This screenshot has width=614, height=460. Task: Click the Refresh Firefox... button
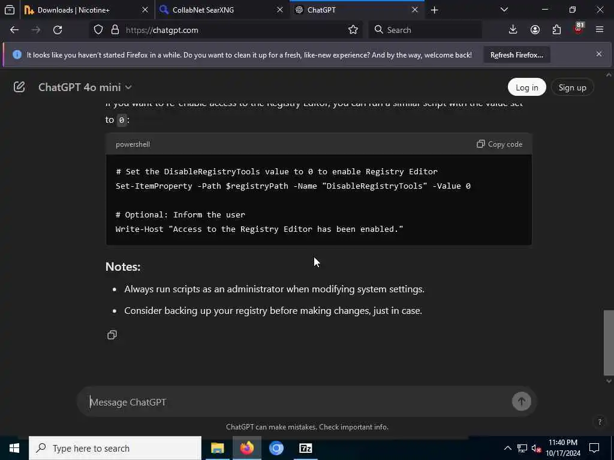click(x=516, y=55)
